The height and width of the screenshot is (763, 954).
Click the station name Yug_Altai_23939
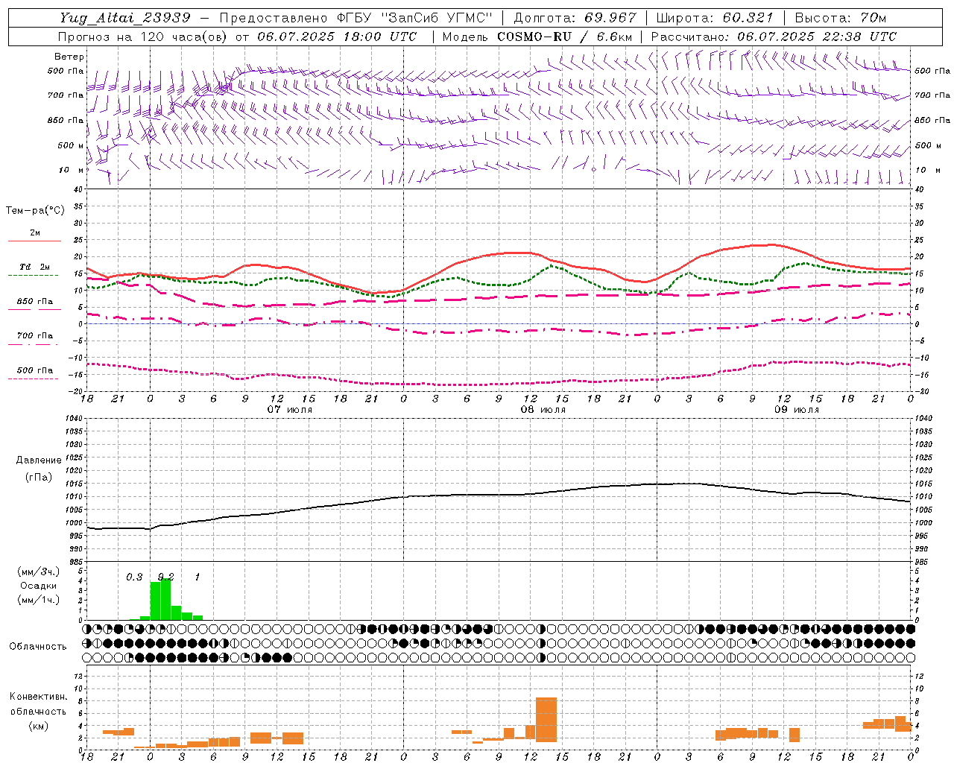click(x=125, y=18)
